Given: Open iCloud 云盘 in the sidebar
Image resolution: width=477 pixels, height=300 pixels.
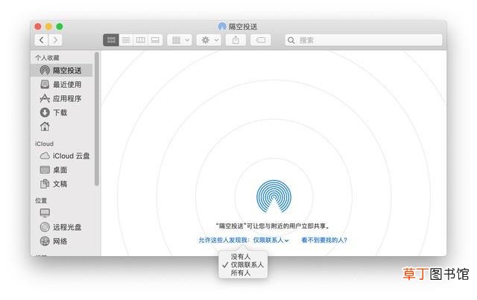Looking at the screenshot, I should point(61,156).
